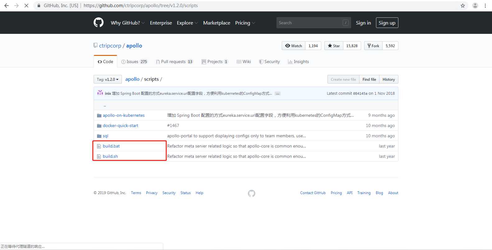Screen dimensions: 492x250
Task: Watch the repository
Action: pyautogui.click(x=294, y=46)
